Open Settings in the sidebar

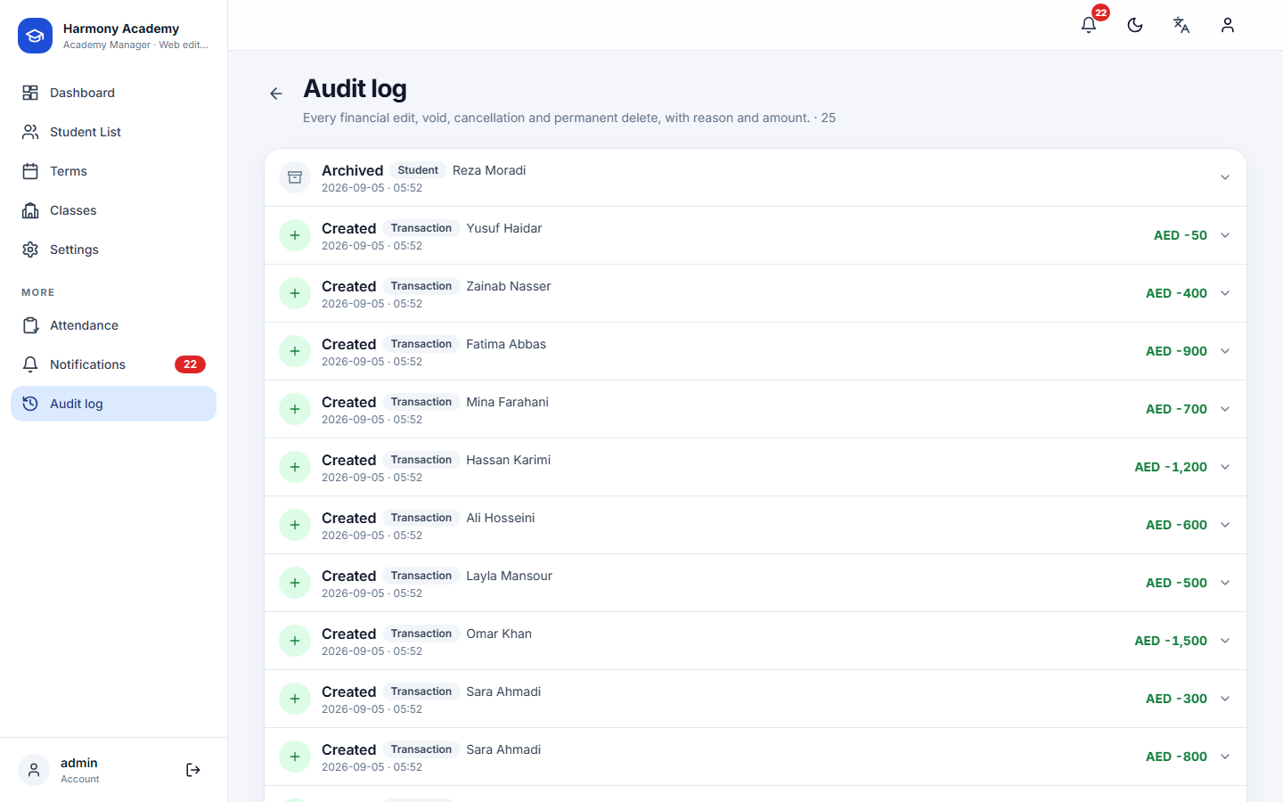pos(113,250)
